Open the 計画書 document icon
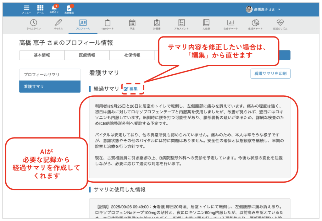 coord(157,24)
